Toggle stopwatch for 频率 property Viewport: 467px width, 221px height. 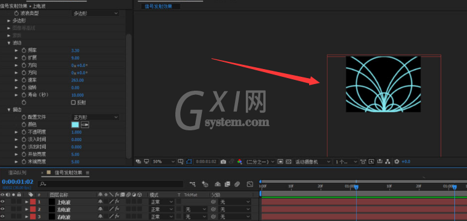(x=24, y=50)
